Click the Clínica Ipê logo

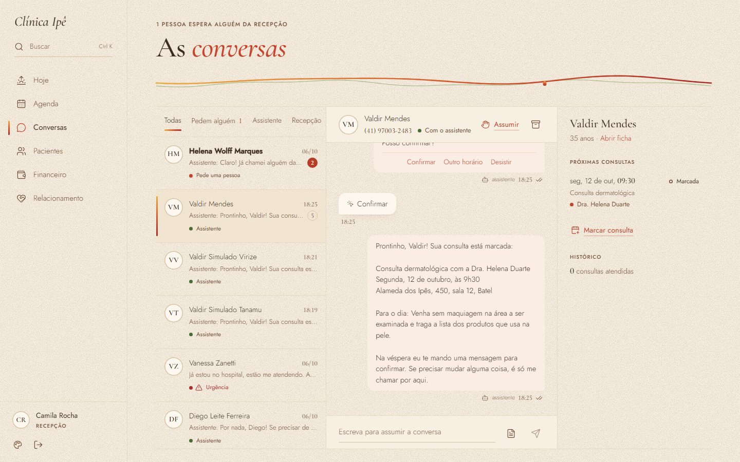(x=41, y=22)
